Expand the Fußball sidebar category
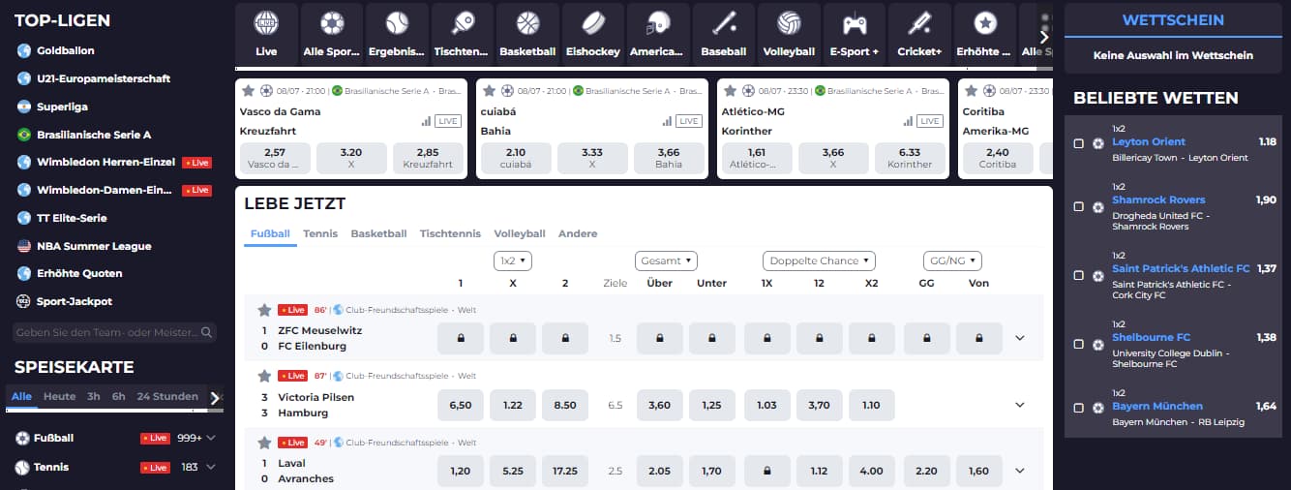The image size is (1291, 490). [x=211, y=439]
